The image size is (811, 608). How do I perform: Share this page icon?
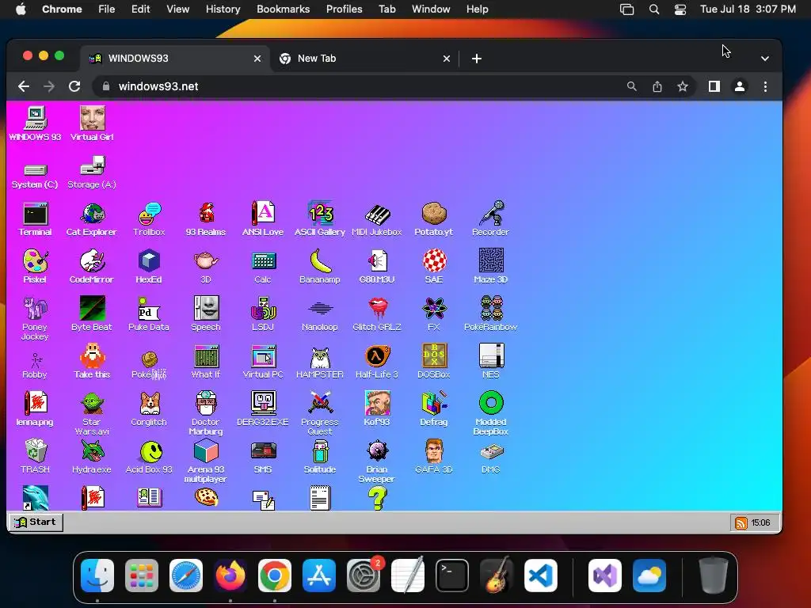coord(657,86)
